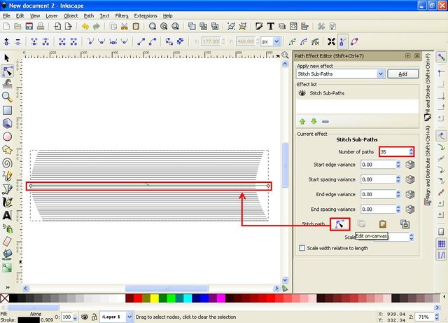Open the Edit menu
The image size is (448, 323).
(x=20, y=15)
